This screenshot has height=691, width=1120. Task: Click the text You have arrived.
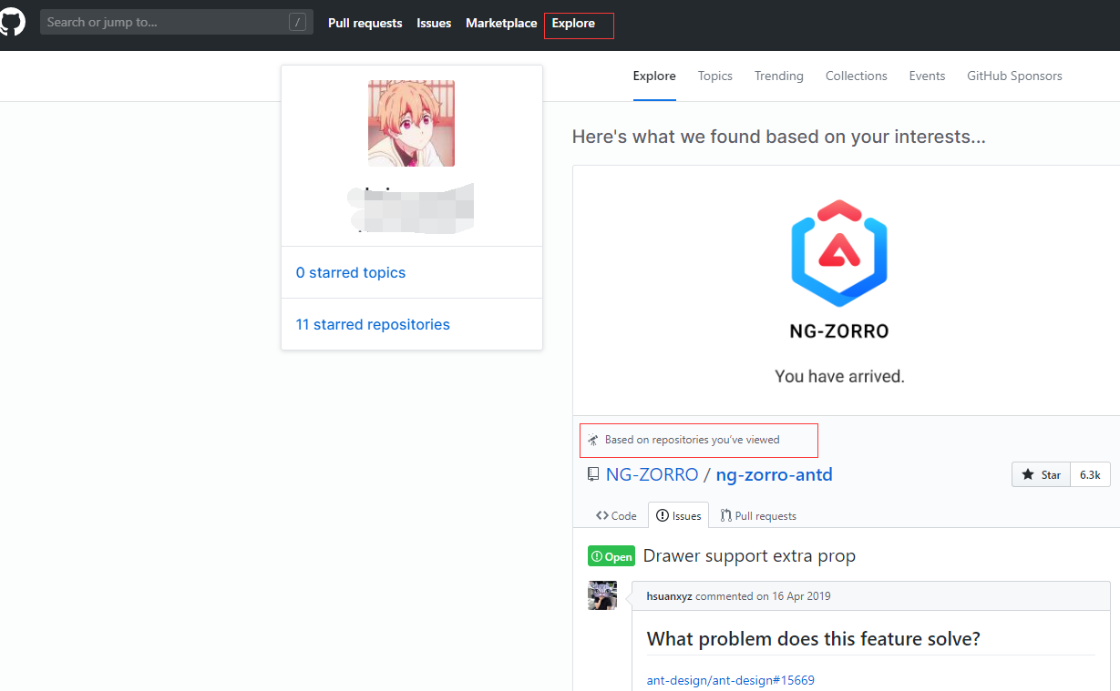tap(839, 376)
